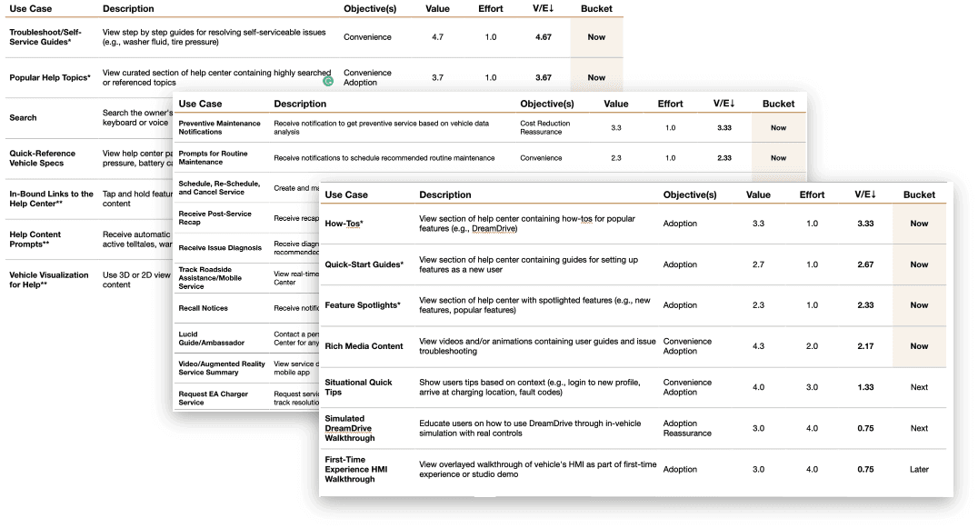Select 'Track Roadside Assistance/Mobile Service' use case

[x=210, y=278]
